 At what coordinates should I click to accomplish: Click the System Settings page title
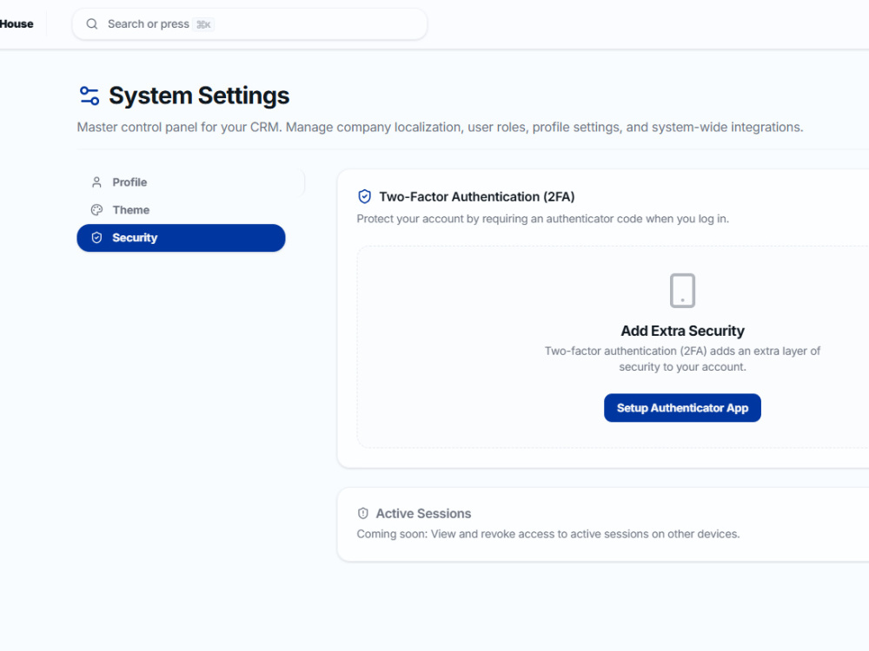click(x=199, y=95)
